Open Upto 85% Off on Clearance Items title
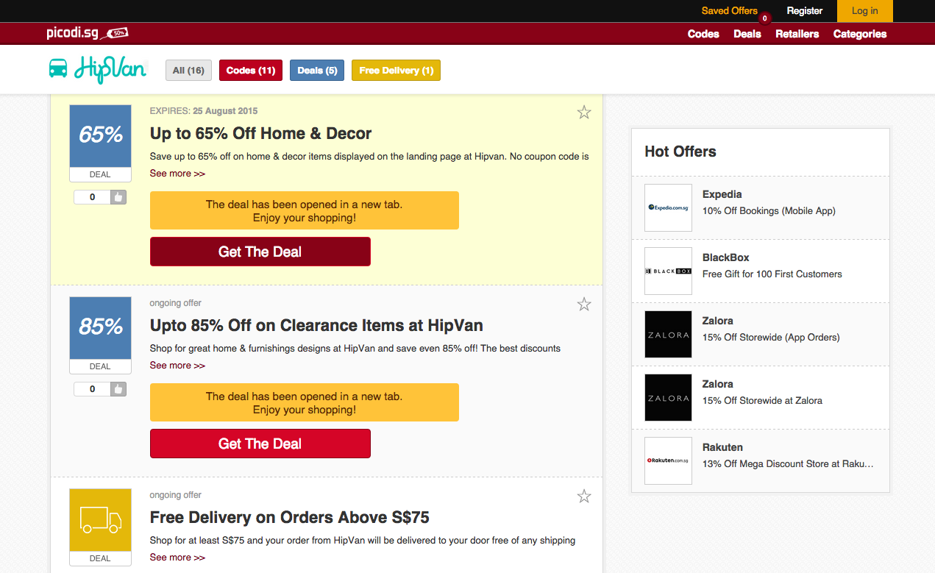Screen dimensions: 935x573 pos(316,326)
